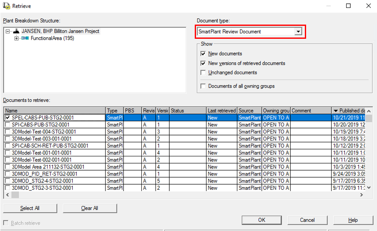This screenshot has height=231, width=377.
Task: Click the Last retrieved column header
Action: coord(221,110)
